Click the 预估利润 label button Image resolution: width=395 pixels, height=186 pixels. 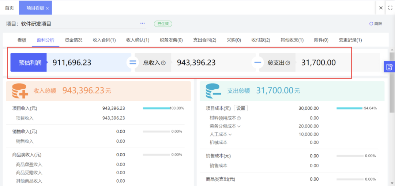pyautogui.click(x=29, y=63)
